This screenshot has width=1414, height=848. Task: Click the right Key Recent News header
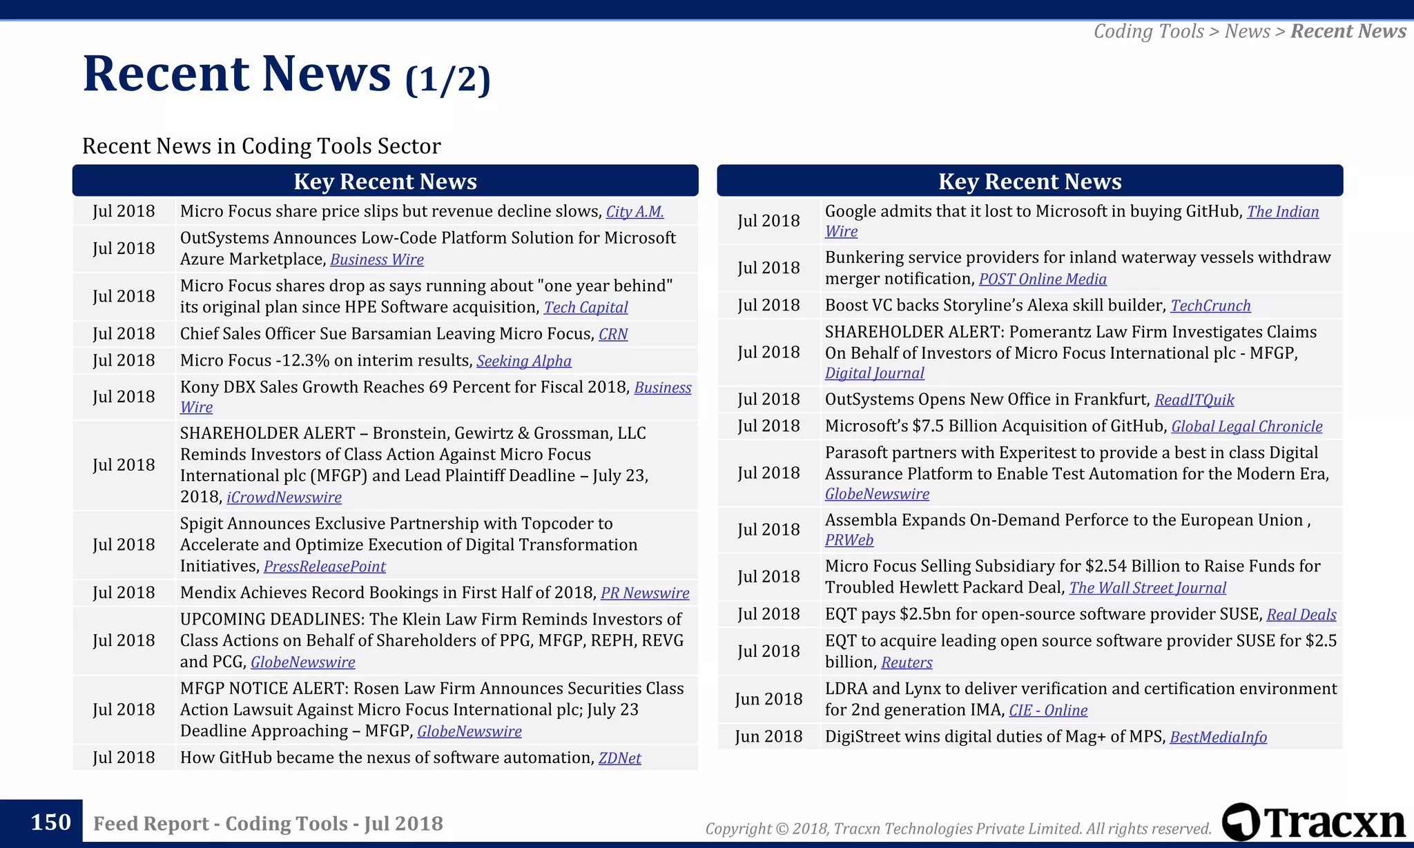[1030, 181]
